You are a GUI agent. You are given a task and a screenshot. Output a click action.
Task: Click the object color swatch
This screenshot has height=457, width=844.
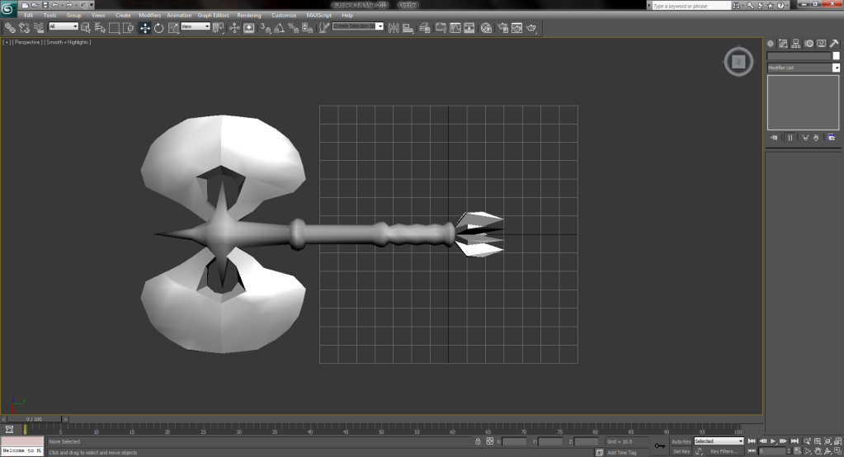point(836,56)
